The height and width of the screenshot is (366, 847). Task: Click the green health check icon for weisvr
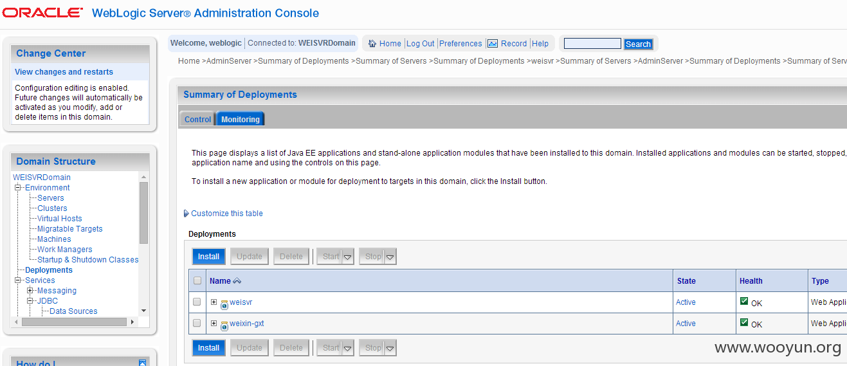pyautogui.click(x=744, y=301)
